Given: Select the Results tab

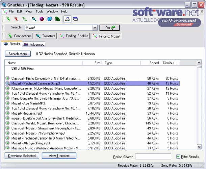Looking at the screenshot, I should click(x=12, y=44).
